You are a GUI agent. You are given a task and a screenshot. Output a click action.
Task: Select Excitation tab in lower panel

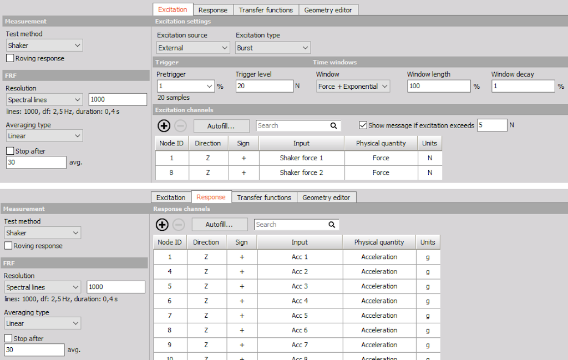coord(171,197)
